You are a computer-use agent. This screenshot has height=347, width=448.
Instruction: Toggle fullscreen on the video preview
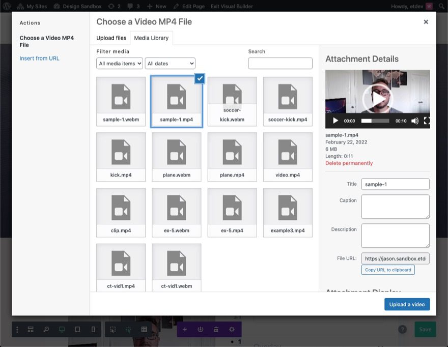tap(427, 120)
